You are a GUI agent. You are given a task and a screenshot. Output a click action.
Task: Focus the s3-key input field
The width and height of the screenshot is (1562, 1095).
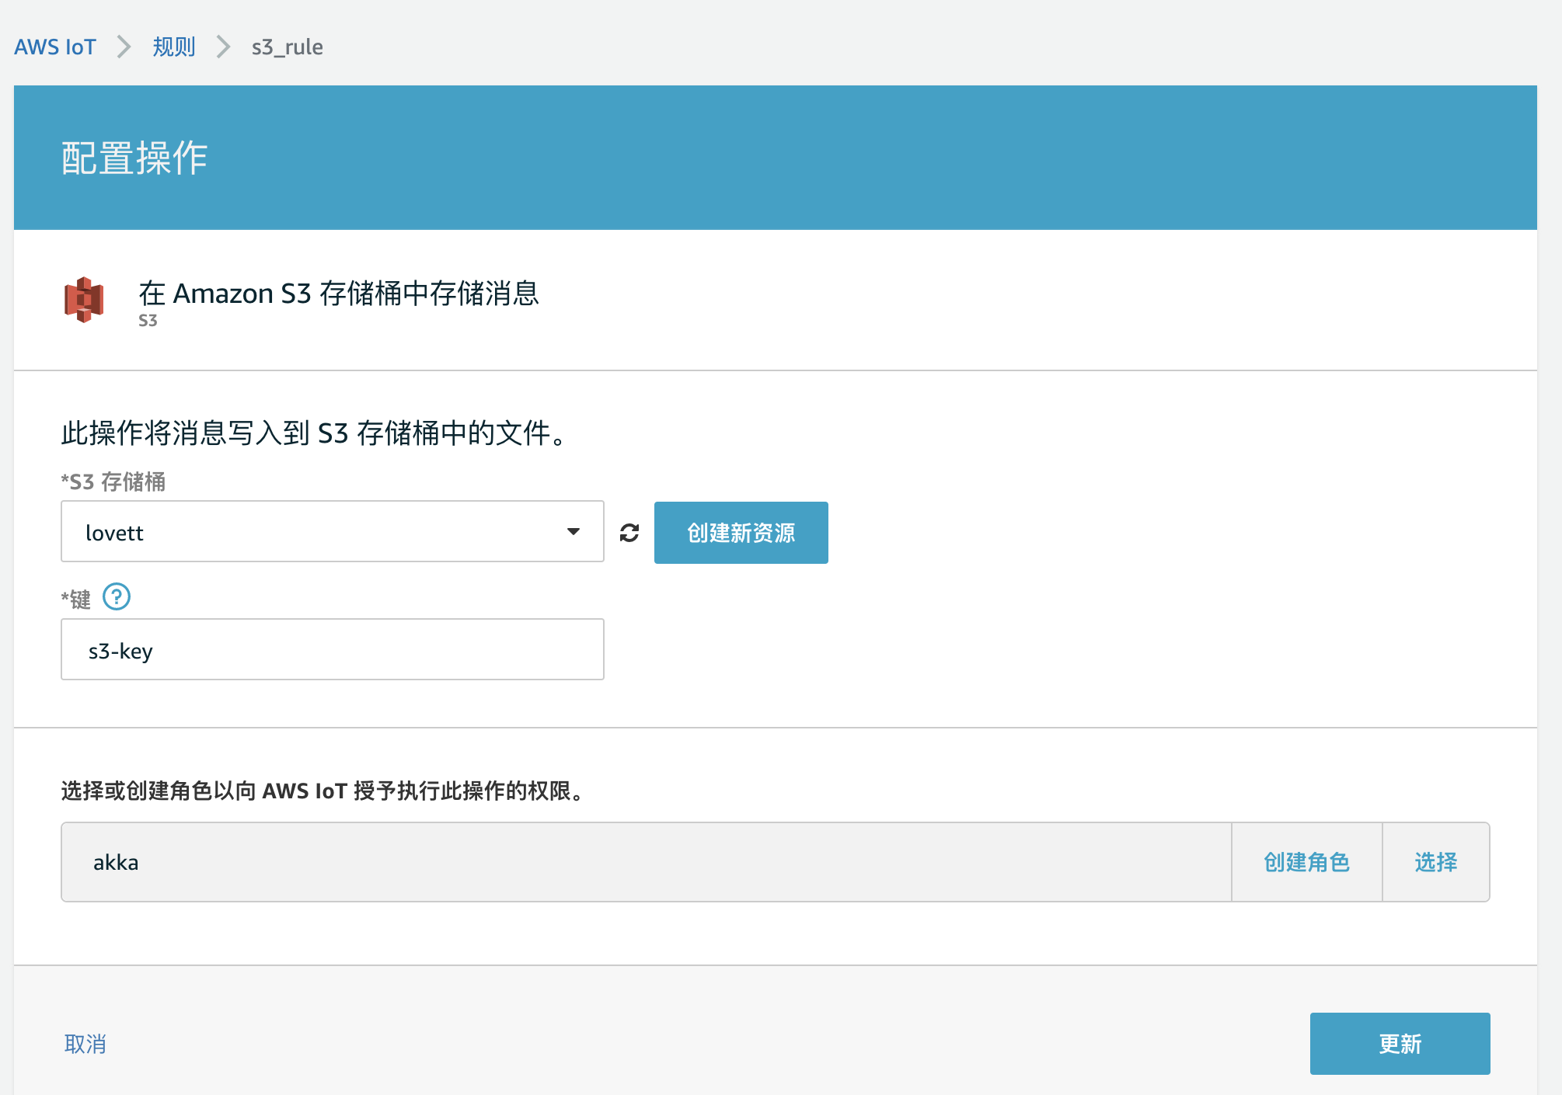pos(332,650)
